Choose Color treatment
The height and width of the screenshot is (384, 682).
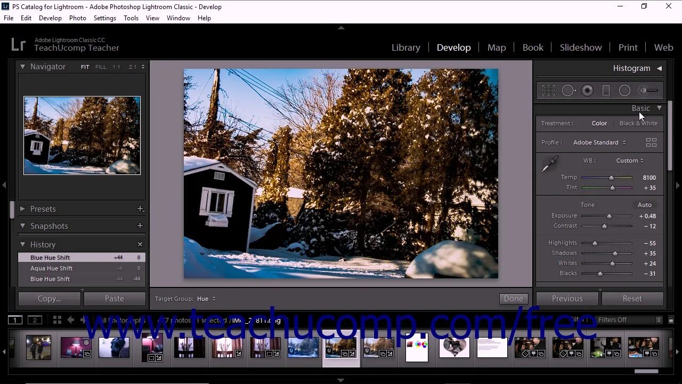point(599,123)
